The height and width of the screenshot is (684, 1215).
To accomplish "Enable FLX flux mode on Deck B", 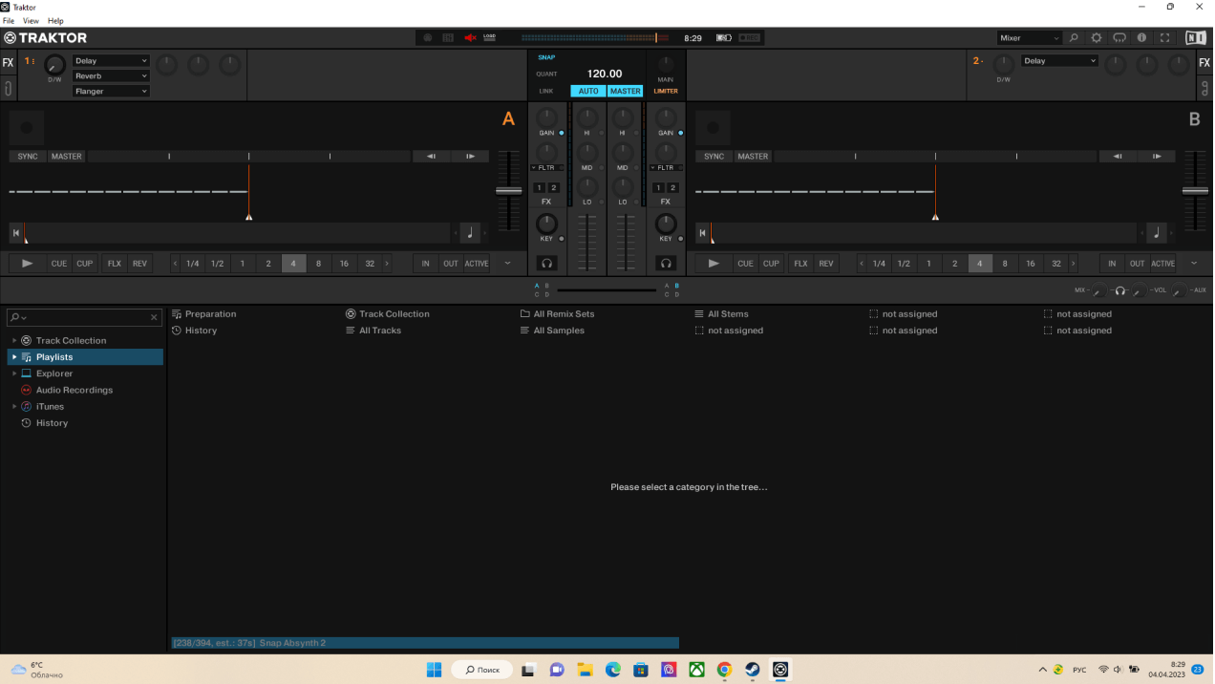I will click(800, 264).
